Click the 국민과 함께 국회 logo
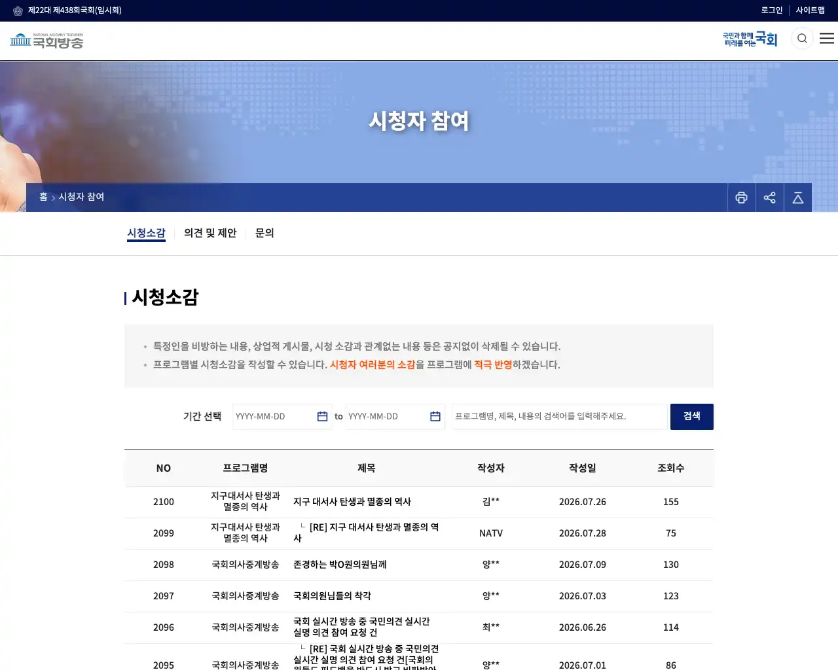This screenshot has width=838, height=670. coord(750,39)
